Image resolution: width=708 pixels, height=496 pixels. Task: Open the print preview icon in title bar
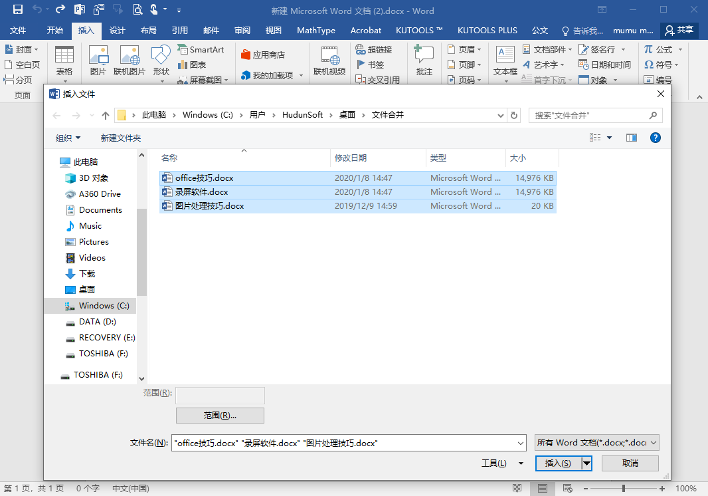pyautogui.click(x=137, y=9)
